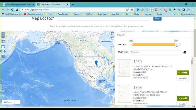Open the Channel analytics bookmark
The width and height of the screenshot is (196, 110).
pyautogui.click(x=33, y=14)
